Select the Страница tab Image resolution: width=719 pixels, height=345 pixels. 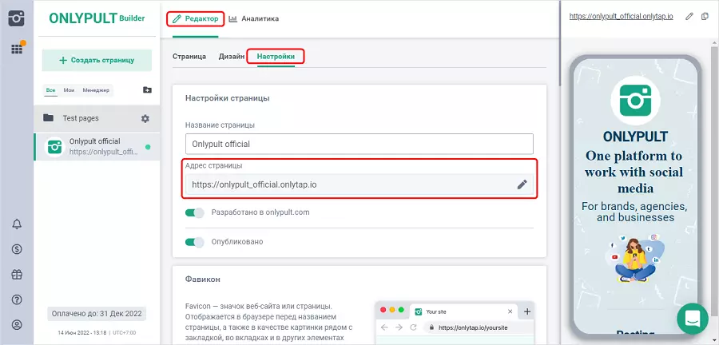pyautogui.click(x=189, y=57)
